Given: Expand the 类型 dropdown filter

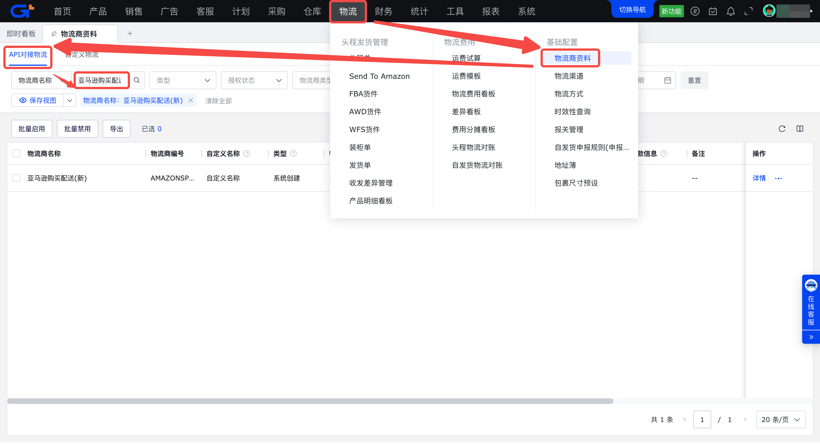Looking at the screenshot, I should (183, 80).
